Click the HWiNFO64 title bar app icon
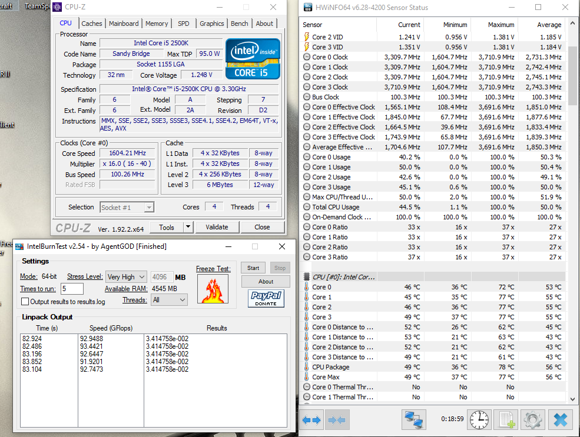This screenshot has height=437, width=580. pyautogui.click(x=307, y=8)
